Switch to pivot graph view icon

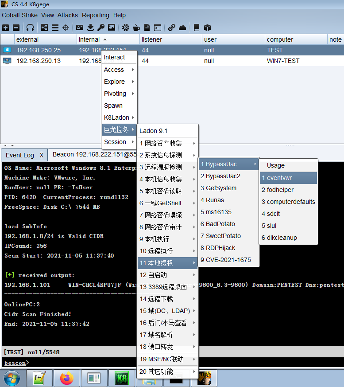tap(44, 27)
